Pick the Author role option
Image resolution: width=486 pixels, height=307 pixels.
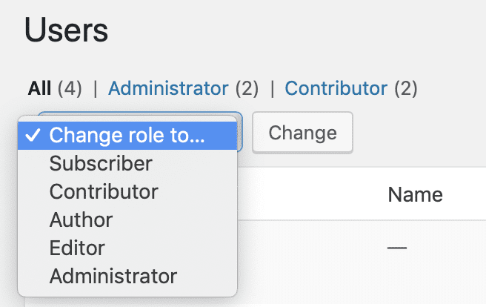click(x=127, y=219)
